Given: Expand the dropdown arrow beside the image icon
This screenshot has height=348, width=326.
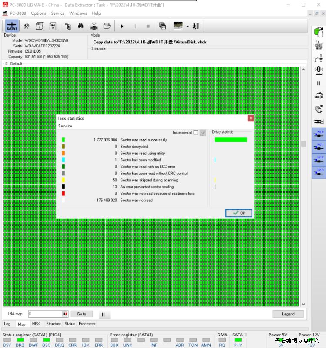Looking at the screenshot, I should [x=188, y=26].
